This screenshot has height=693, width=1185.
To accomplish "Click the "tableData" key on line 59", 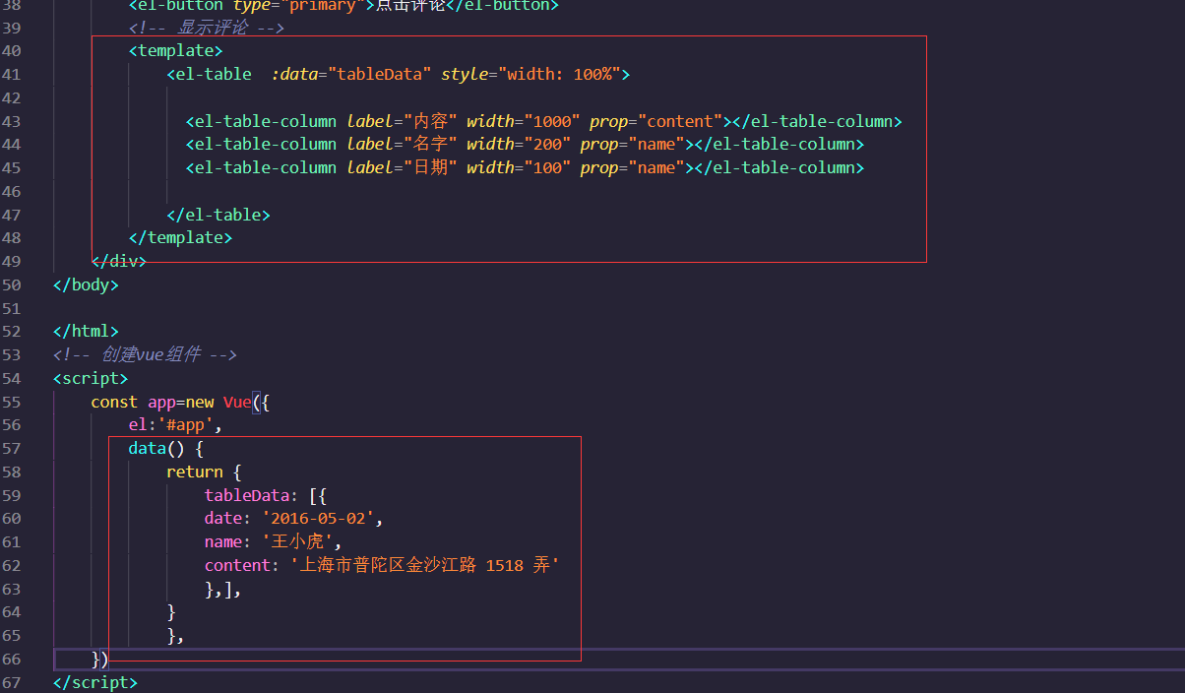I will [247, 495].
